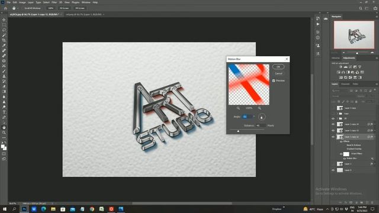Toggle visibility of the 3D group layer
The width and height of the screenshot is (379, 213).
(x=333, y=118)
